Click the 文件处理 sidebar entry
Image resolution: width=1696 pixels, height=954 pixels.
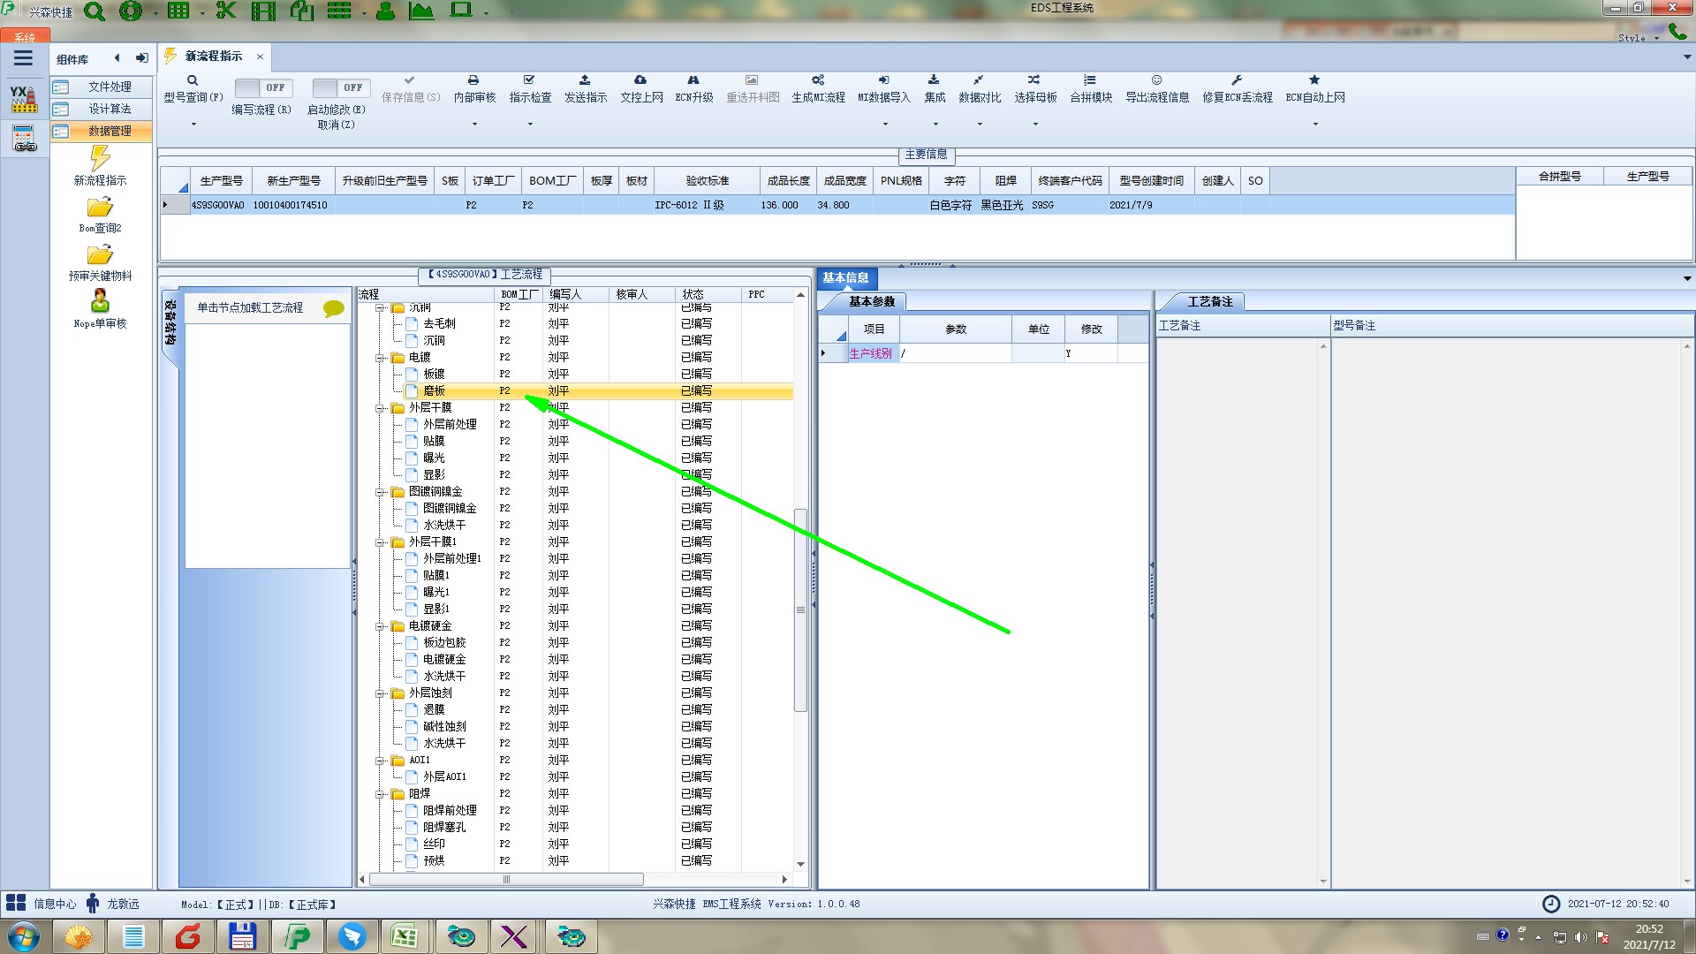click(x=109, y=87)
